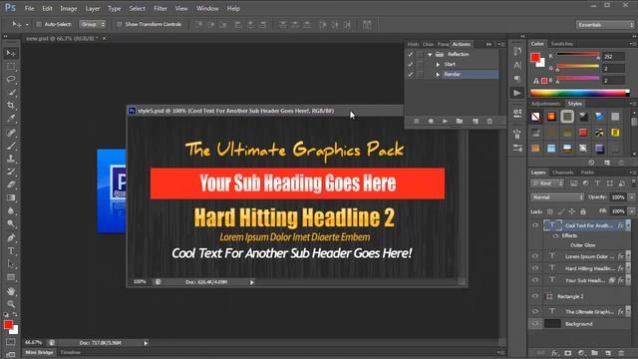Create new adjustment layer icon

(581, 353)
